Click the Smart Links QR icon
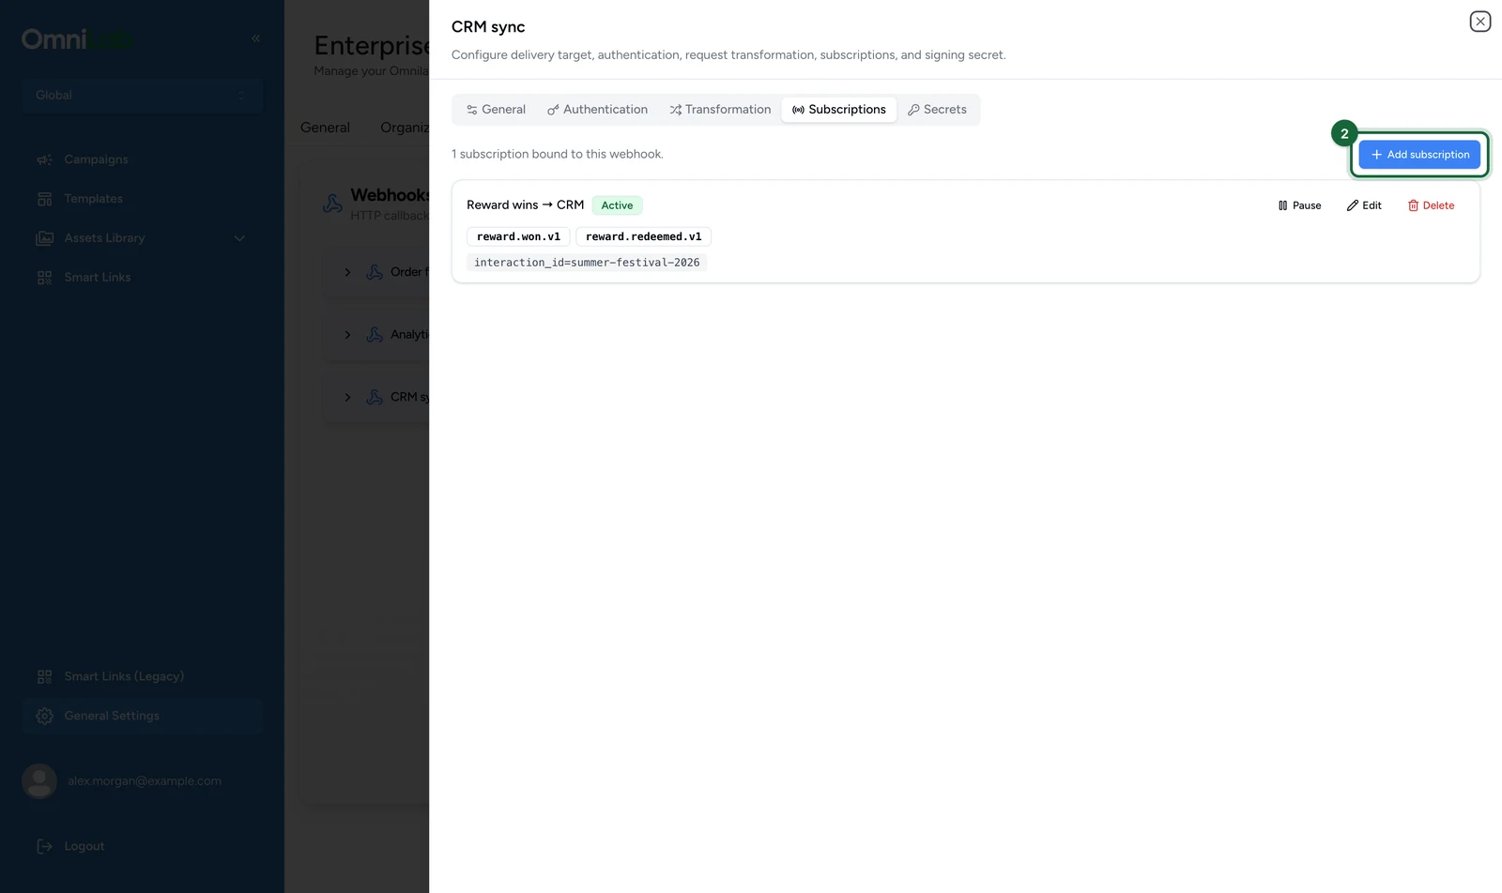 point(44,278)
